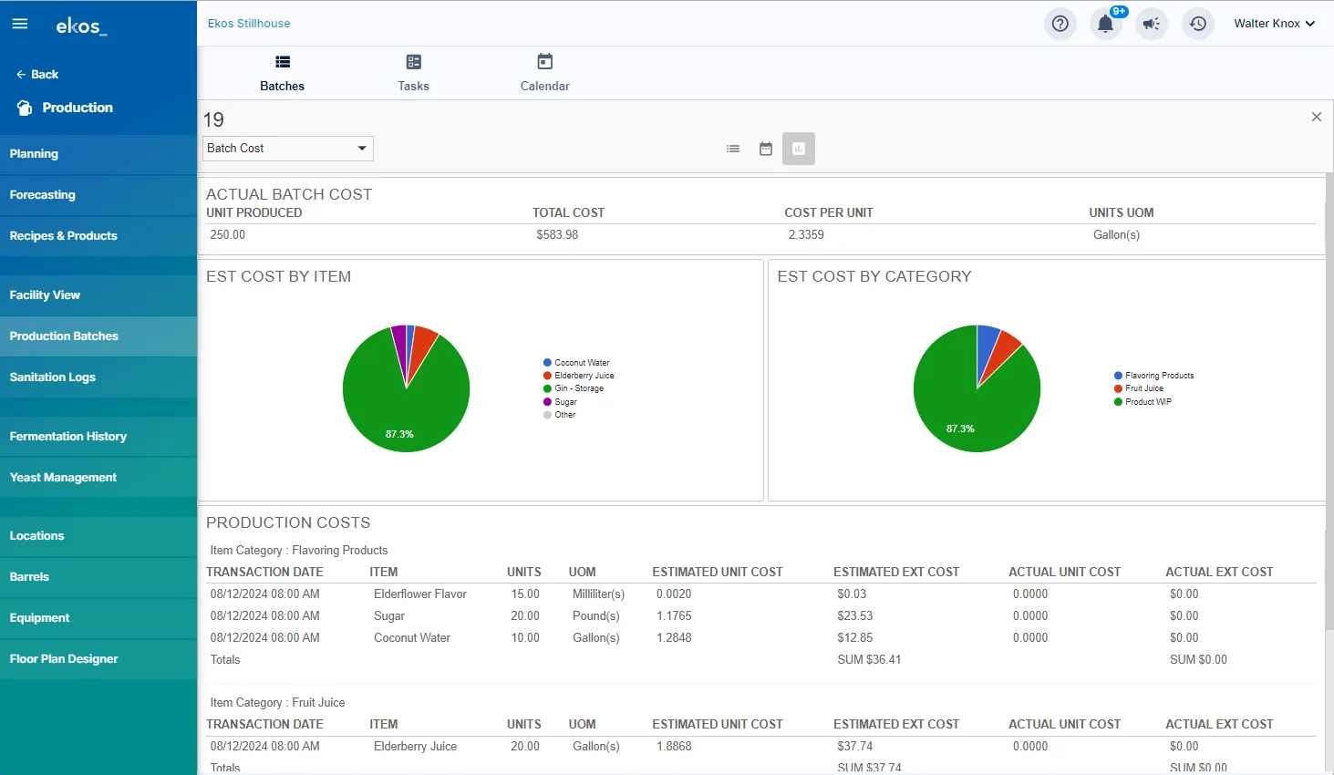Click the announcements megaphone icon
This screenshot has width=1334, height=775.
(x=1152, y=24)
